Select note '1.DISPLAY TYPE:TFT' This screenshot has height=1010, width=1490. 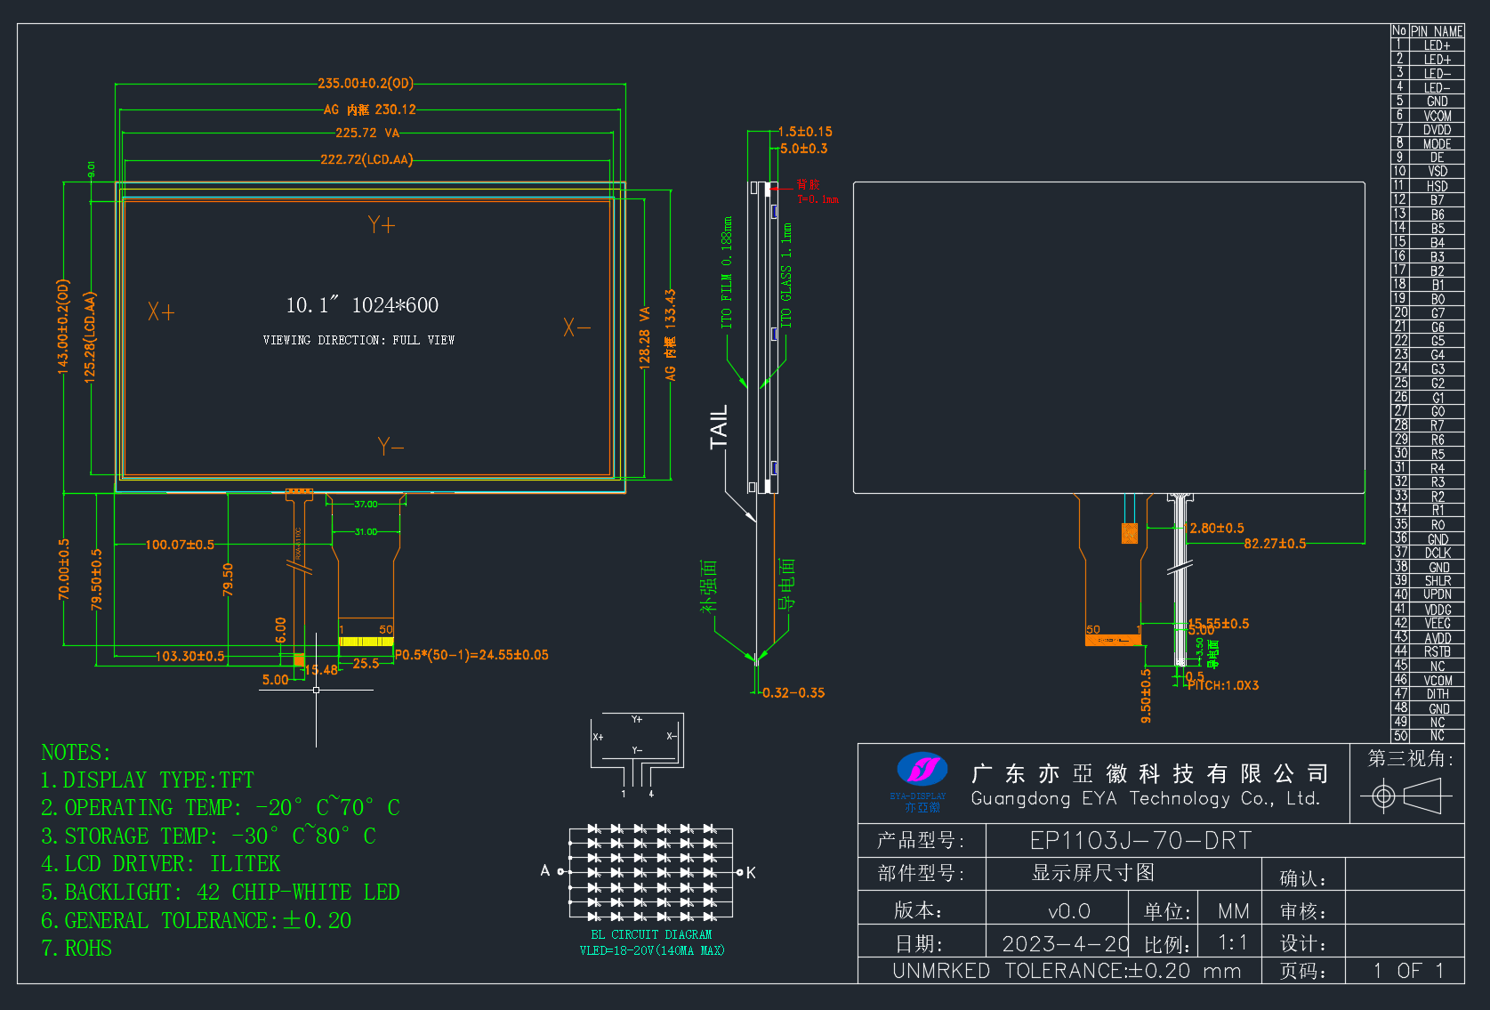[x=148, y=780]
